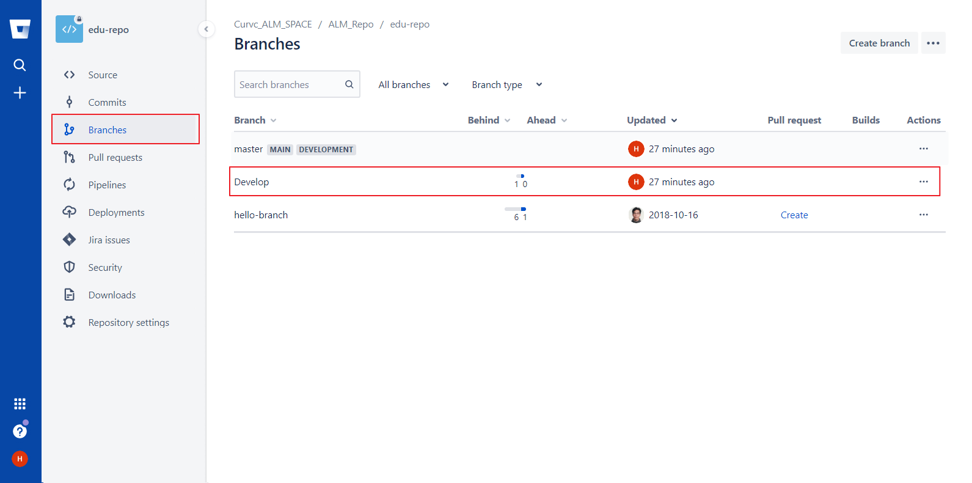Click edu-repo in the breadcrumb
Viewport: 972px width, 483px height.
click(x=410, y=24)
